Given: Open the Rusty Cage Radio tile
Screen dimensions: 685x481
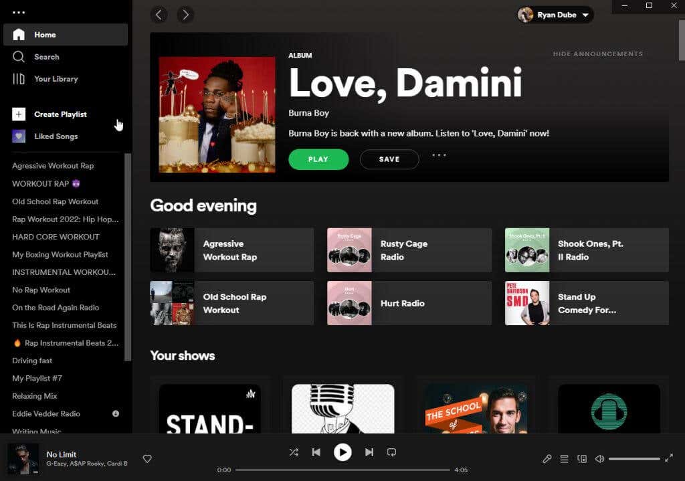Looking at the screenshot, I should [x=409, y=250].
